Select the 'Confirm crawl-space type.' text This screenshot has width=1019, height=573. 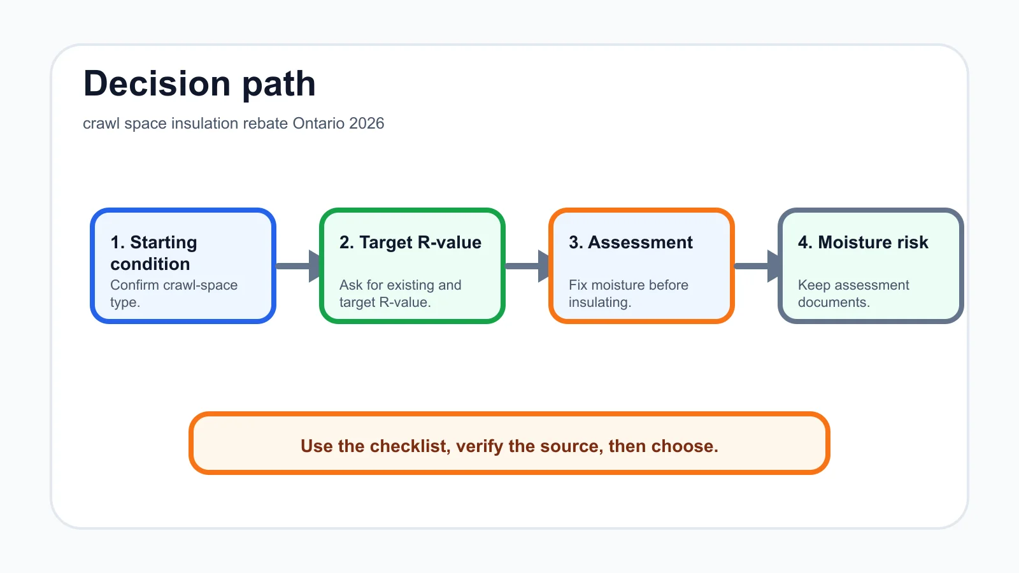tap(174, 294)
